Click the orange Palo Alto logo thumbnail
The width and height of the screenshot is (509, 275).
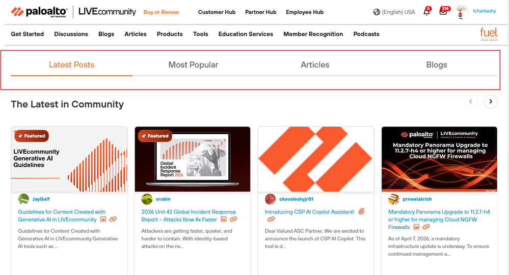click(x=316, y=159)
